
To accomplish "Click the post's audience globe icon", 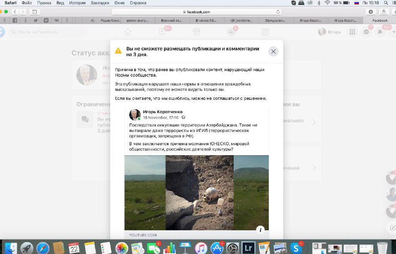I will coord(184,117).
